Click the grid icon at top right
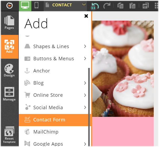The height and width of the screenshot is (147, 159). coord(157,6)
